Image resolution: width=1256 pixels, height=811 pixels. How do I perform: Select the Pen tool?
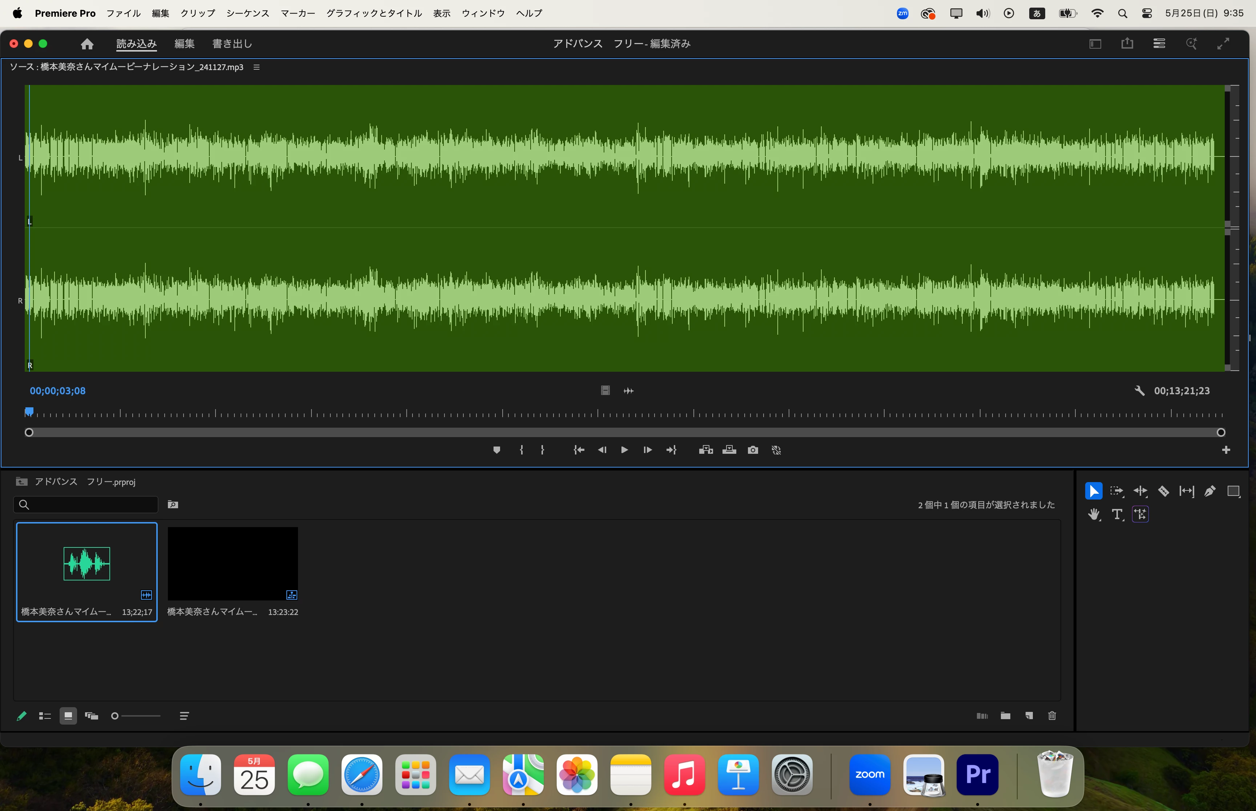(1209, 491)
